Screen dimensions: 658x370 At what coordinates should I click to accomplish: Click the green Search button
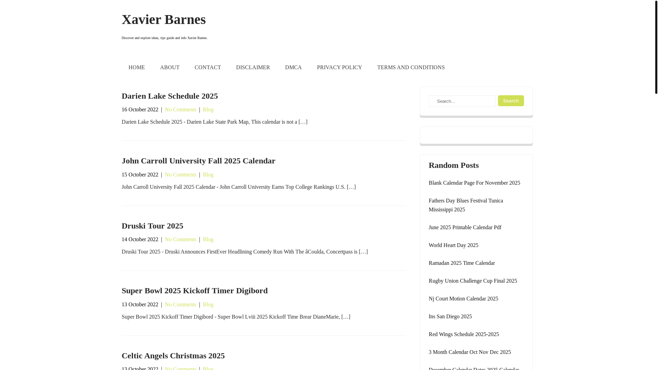coord(511,101)
